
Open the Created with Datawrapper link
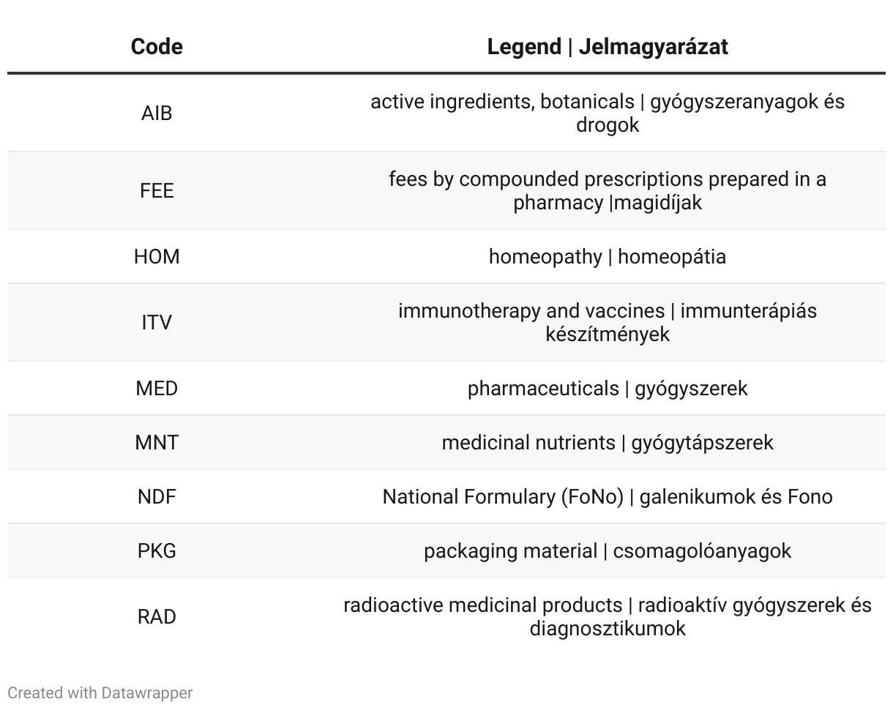[100, 692]
